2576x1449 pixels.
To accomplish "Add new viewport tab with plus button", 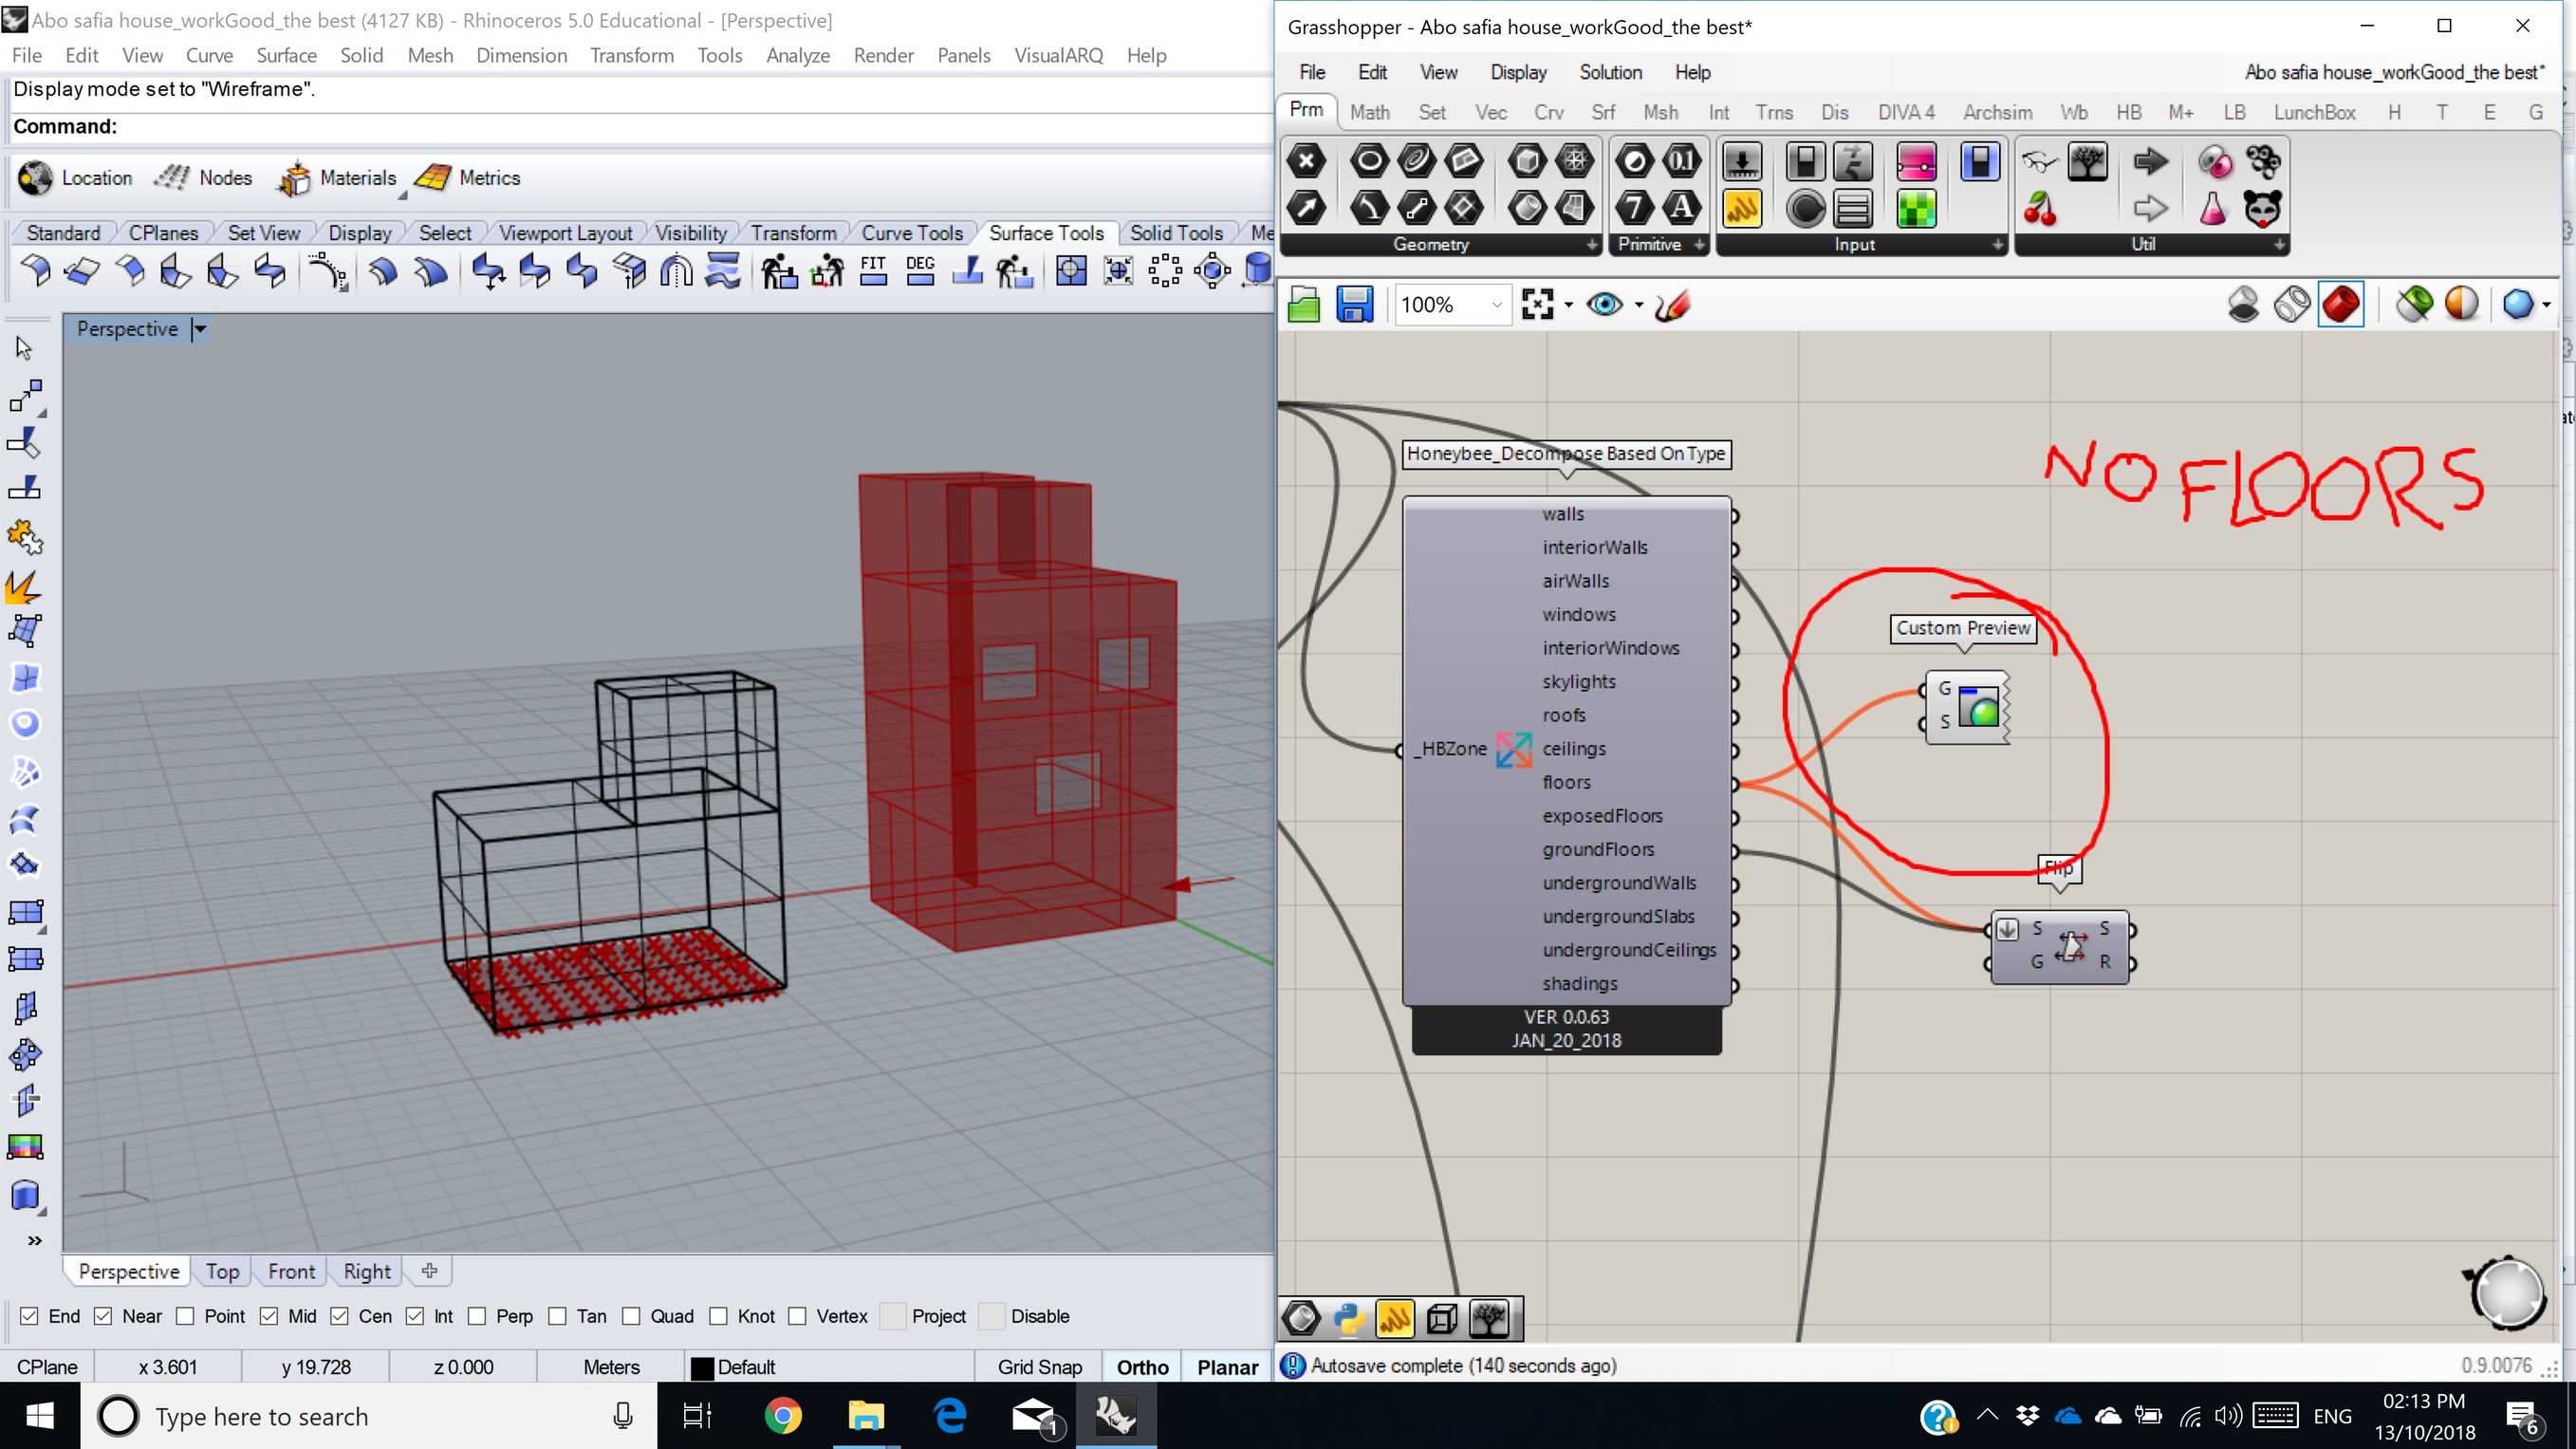I will point(429,1271).
